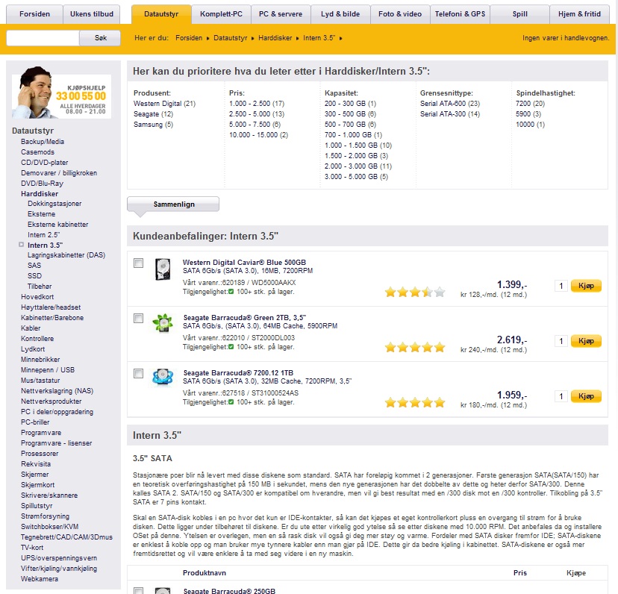This screenshot has height=594, width=618.
Task: Filter spindle speed 10000 (1)
Action: coord(530,125)
